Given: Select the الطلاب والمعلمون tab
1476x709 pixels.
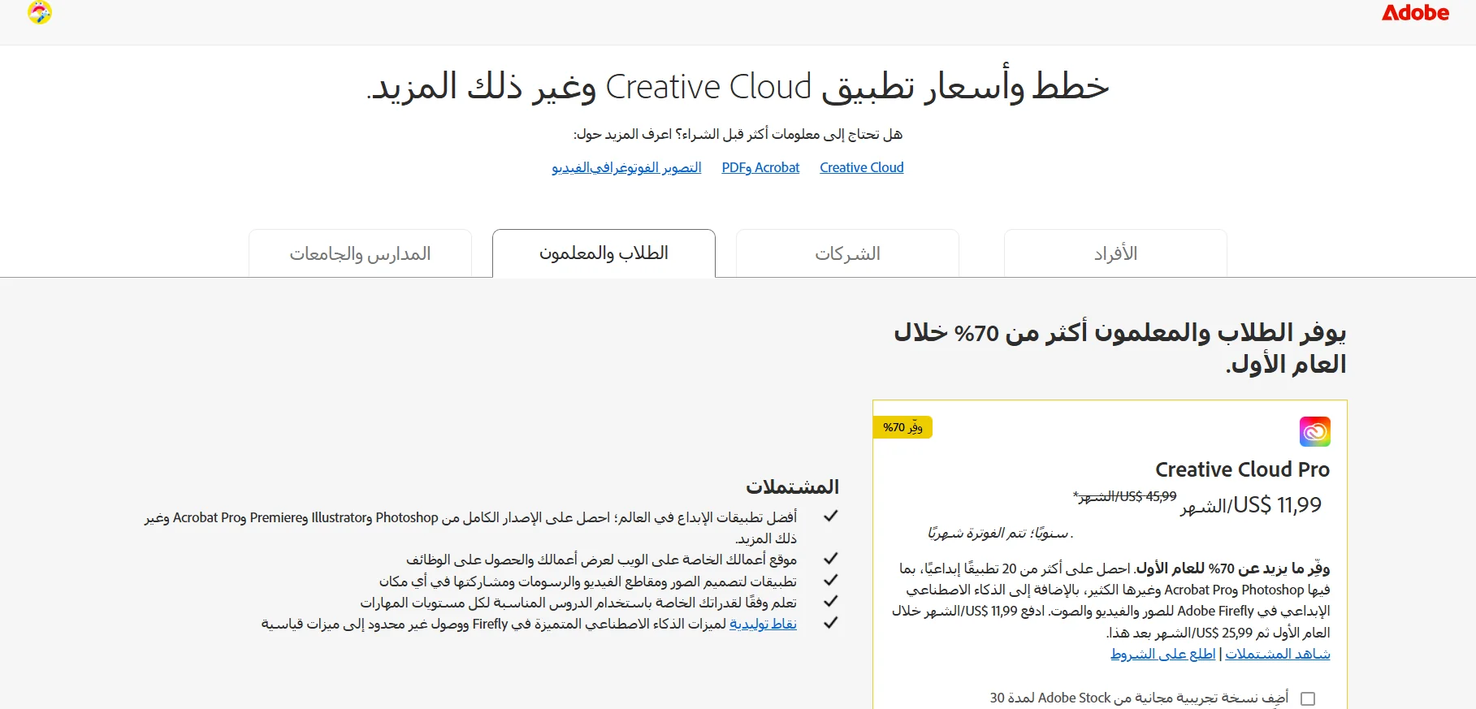Looking at the screenshot, I should 604,253.
